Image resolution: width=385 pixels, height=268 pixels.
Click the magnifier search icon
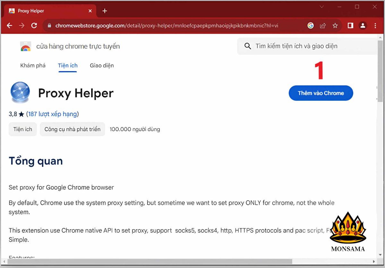coord(247,46)
